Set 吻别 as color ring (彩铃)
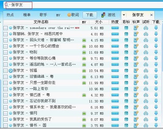The width and height of the screenshot is (163, 129). [x=126, y=52]
